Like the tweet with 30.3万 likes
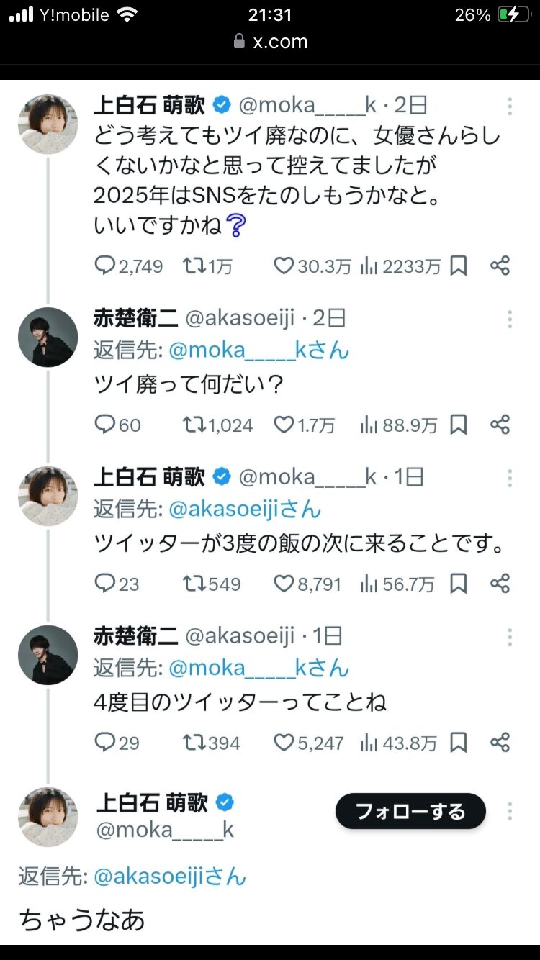This screenshot has height=960, width=540. pyautogui.click(x=284, y=266)
